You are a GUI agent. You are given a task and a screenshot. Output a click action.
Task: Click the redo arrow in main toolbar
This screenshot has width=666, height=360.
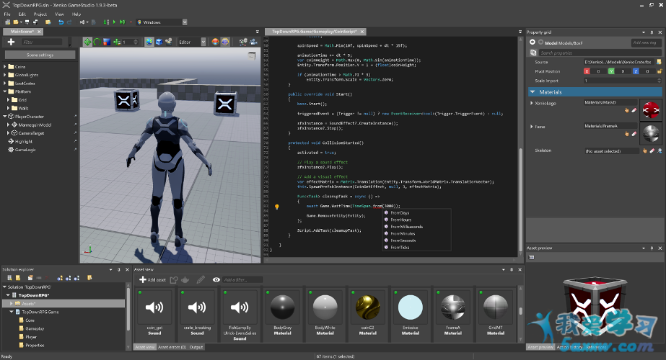[x=69, y=22]
